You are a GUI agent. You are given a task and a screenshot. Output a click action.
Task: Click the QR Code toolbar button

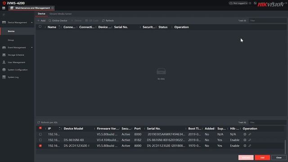coord(92,21)
